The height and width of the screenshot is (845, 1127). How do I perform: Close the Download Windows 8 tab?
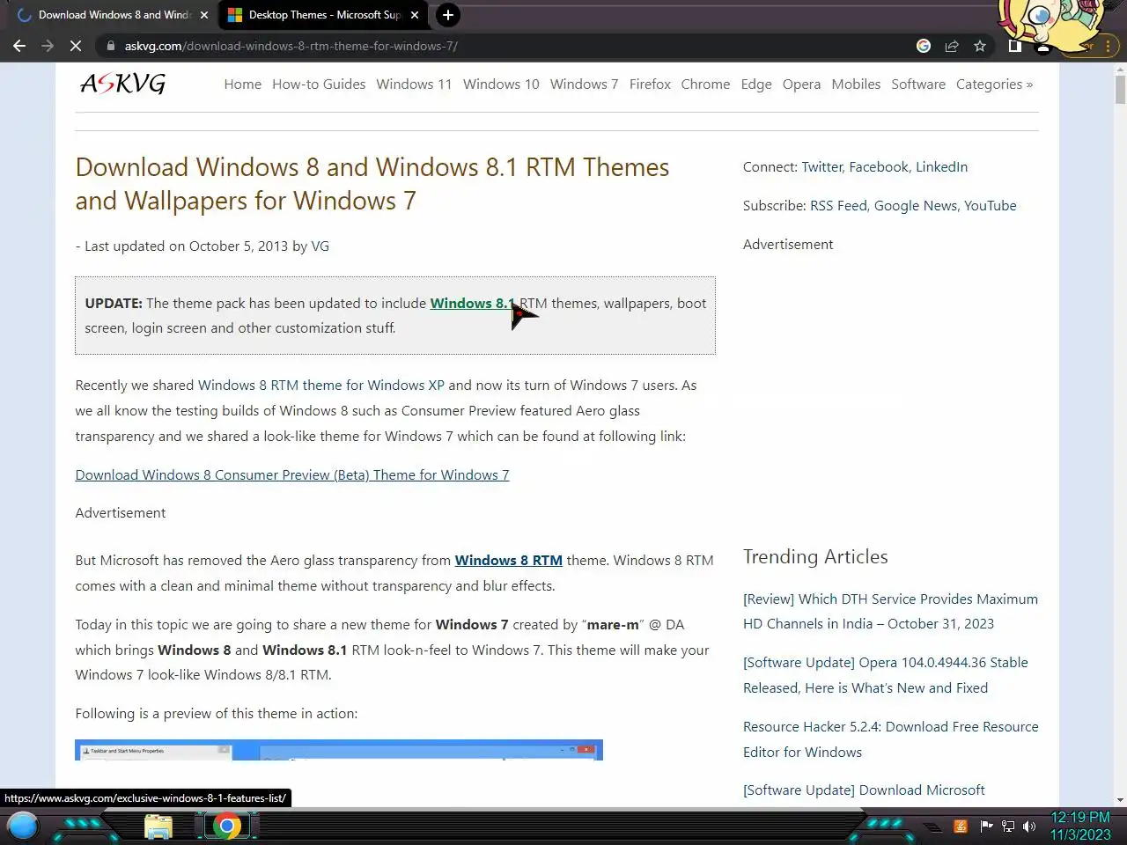[x=204, y=15]
